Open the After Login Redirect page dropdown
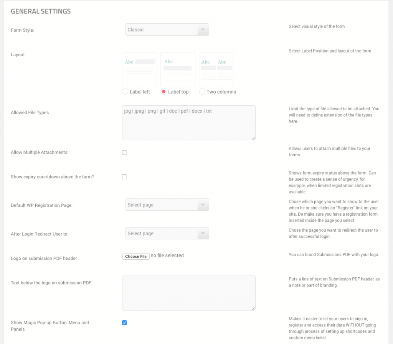 [x=203, y=233]
